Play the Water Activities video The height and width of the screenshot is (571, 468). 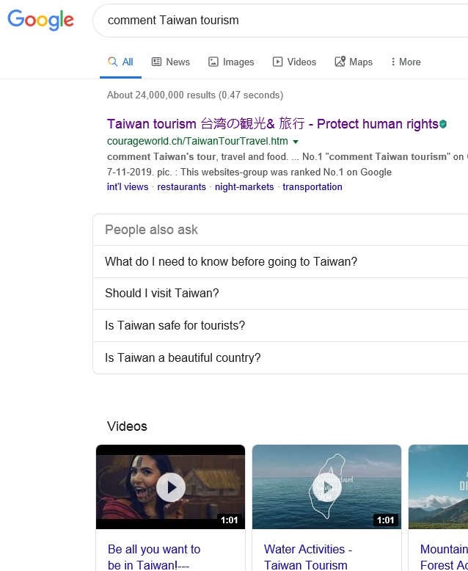coord(326,487)
